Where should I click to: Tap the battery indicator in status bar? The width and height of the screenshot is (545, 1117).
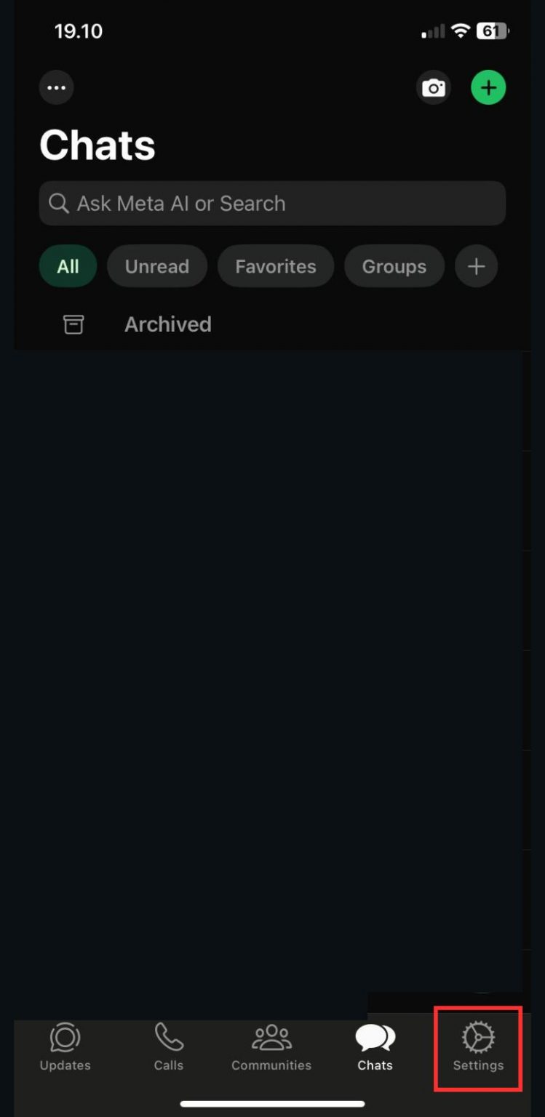click(493, 31)
